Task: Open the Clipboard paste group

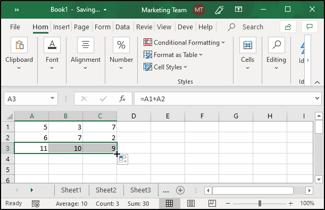Action: pyautogui.click(x=19, y=45)
